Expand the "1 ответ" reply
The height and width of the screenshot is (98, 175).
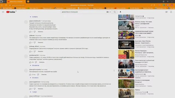coord(33,92)
